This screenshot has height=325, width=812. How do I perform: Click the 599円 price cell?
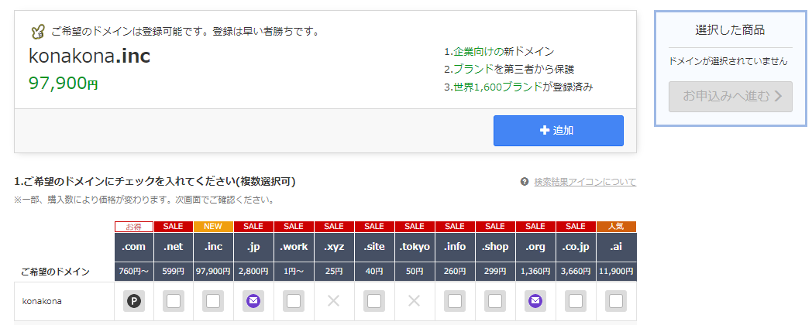coord(174,271)
